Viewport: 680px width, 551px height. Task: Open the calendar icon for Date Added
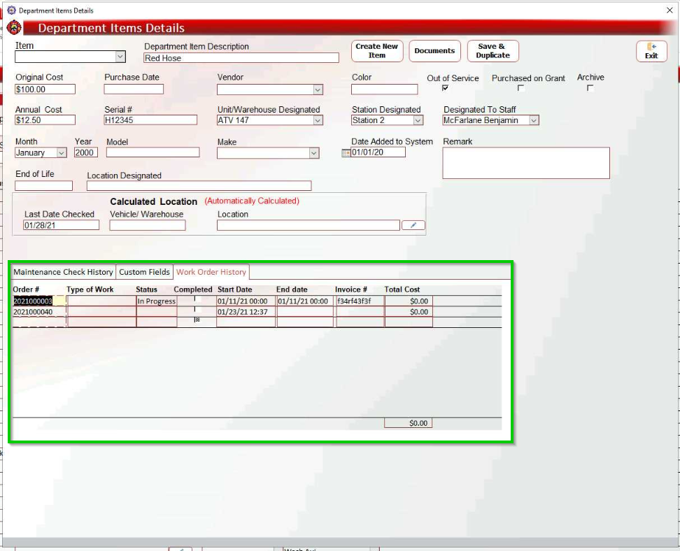346,153
